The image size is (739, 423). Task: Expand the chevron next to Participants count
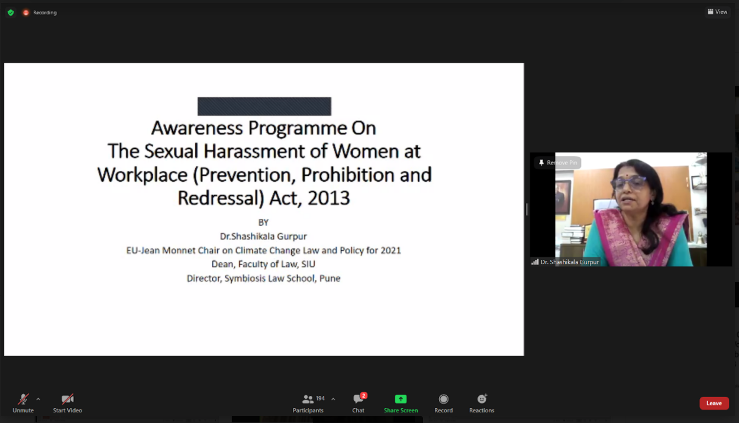point(333,399)
